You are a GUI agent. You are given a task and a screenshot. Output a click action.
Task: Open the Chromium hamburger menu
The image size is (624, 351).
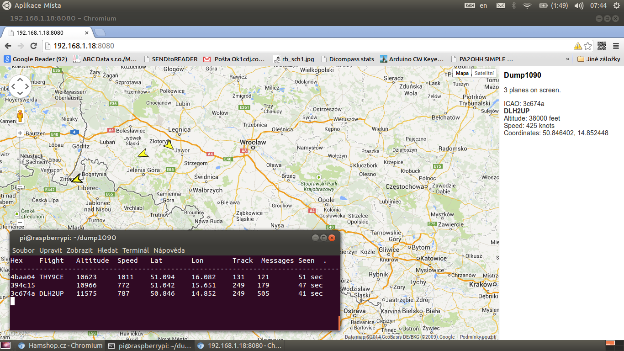point(616,46)
